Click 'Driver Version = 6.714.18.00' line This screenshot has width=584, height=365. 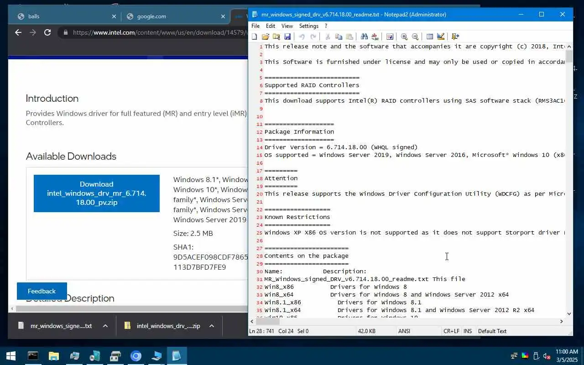click(x=341, y=147)
